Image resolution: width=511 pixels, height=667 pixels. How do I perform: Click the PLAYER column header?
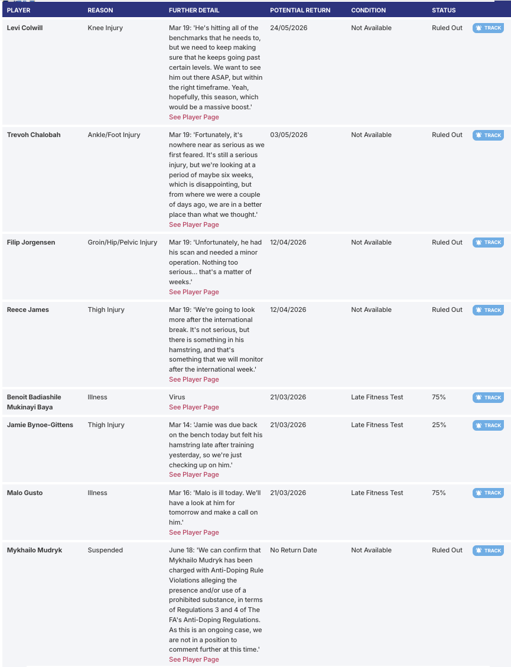[19, 10]
